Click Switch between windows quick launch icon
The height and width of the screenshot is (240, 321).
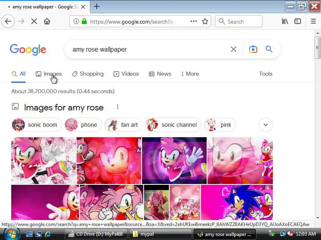(38, 234)
